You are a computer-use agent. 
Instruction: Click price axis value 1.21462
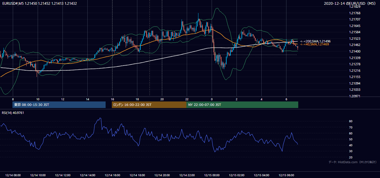354,45
